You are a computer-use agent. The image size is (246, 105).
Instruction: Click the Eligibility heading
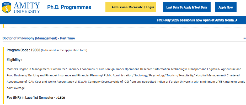tap(14, 60)
